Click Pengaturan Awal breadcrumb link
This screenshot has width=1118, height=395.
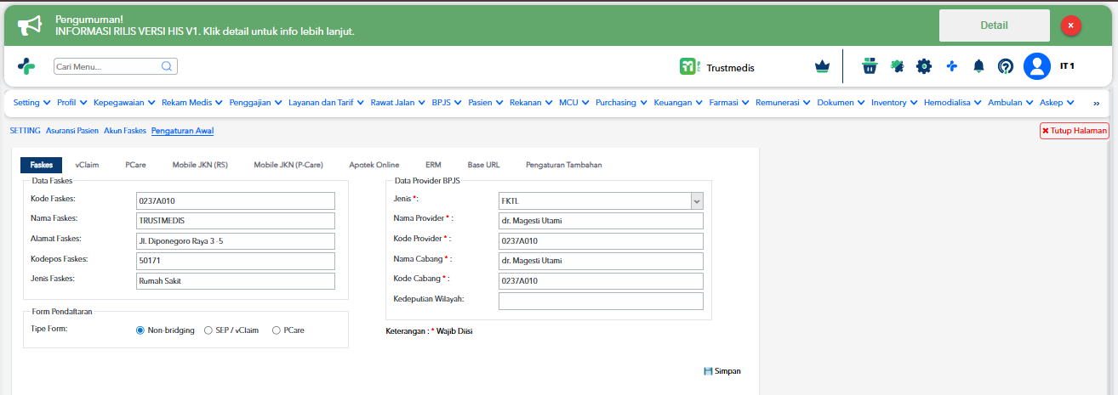coord(182,131)
